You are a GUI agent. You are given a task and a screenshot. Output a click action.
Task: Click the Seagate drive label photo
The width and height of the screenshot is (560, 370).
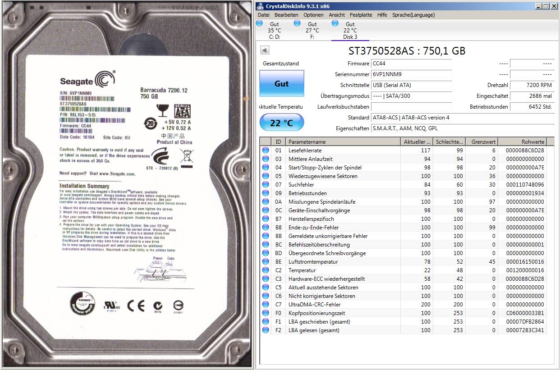click(127, 185)
